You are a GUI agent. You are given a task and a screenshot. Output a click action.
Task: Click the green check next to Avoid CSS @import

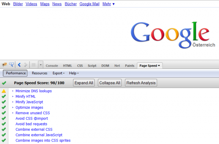click(4, 118)
